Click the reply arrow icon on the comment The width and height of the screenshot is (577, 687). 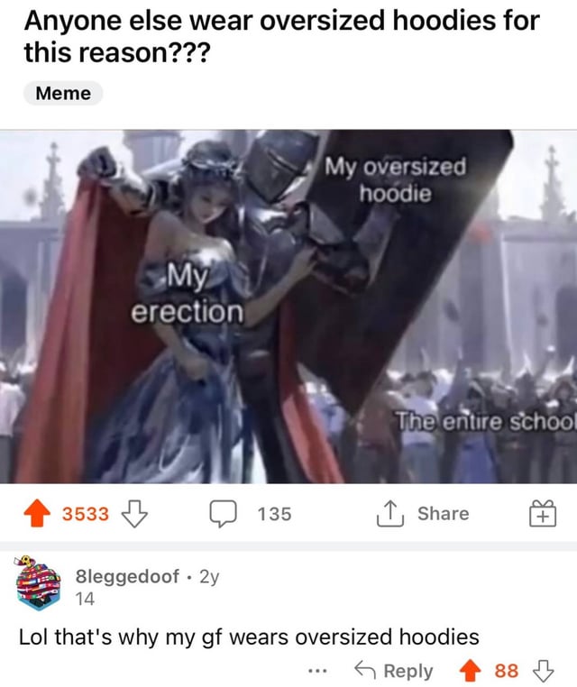[x=364, y=670]
